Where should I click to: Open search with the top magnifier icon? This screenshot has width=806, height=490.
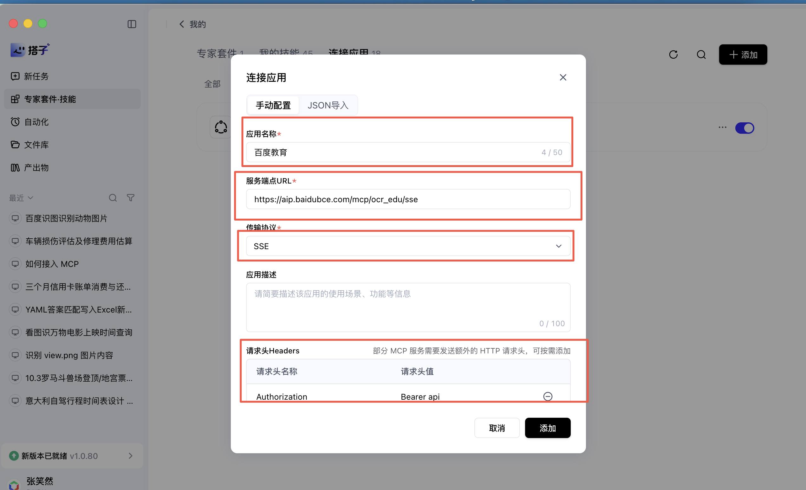coord(701,55)
